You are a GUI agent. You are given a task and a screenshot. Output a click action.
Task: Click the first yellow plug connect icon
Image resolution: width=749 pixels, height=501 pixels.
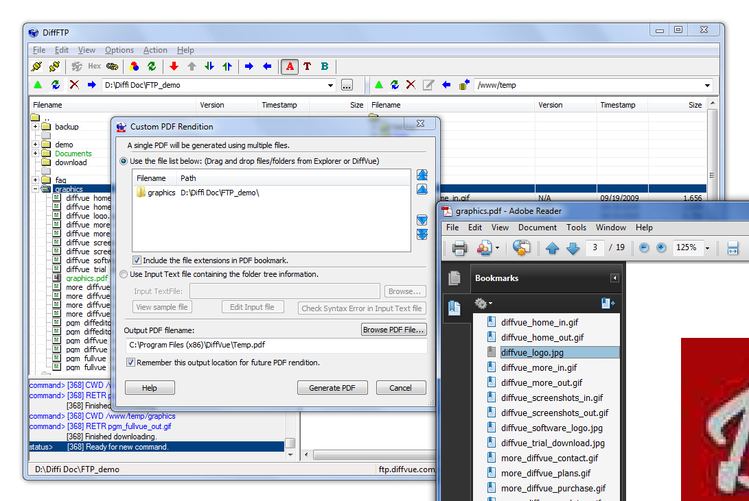(x=37, y=66)
